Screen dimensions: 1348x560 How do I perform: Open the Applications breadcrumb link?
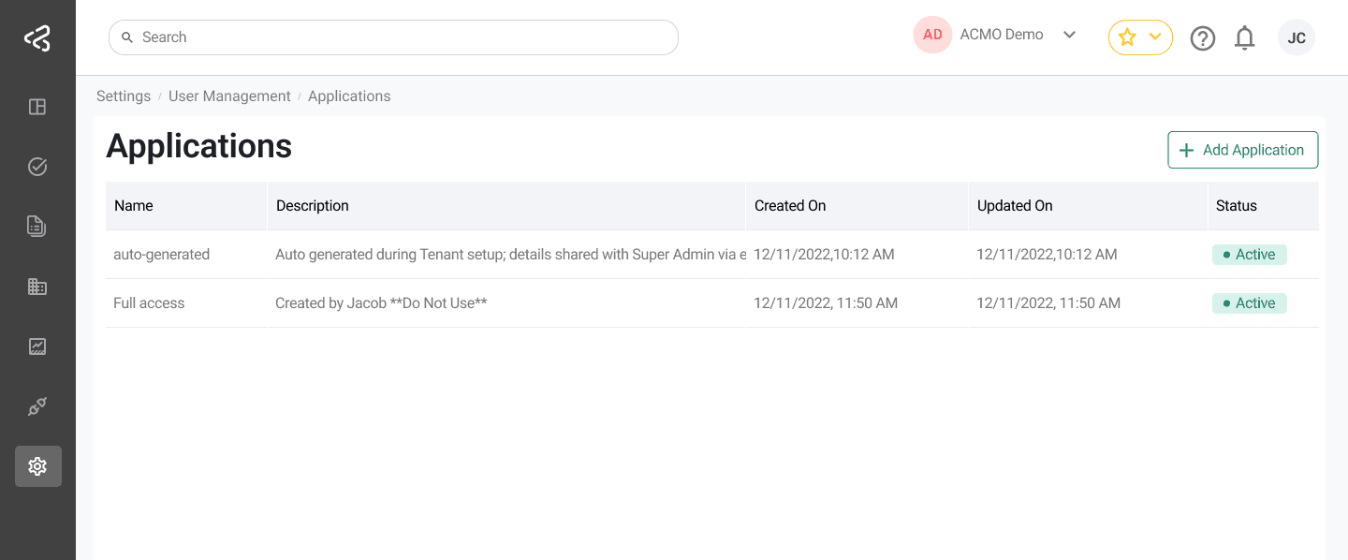[x=349, y=96]
